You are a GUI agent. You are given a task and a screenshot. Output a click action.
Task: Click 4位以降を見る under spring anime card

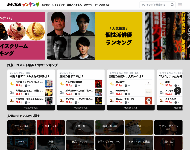click(31, 108)
